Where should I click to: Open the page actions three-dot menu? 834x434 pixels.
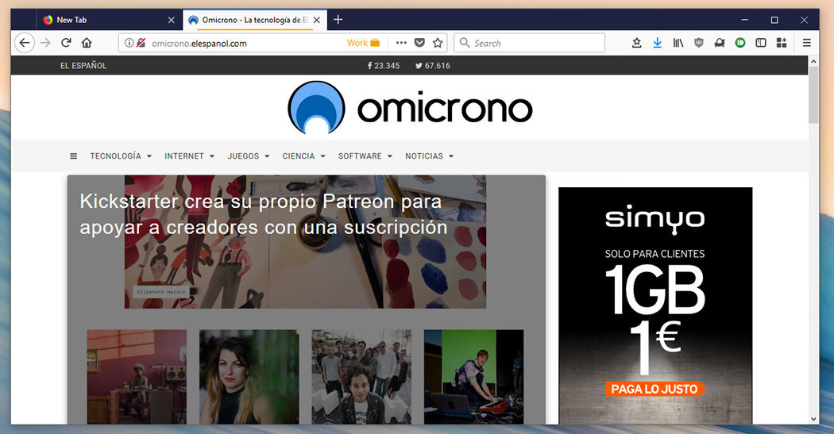click(402, 43)
